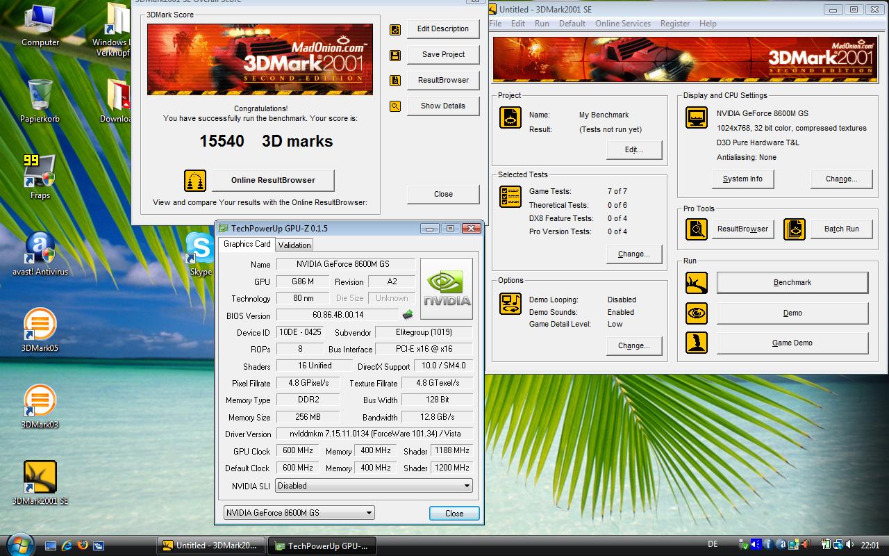Open the Edit menu in 3DMark2001 SE
Image resolution: width=889 pixels, height=556 pixels.
point(518,24)
